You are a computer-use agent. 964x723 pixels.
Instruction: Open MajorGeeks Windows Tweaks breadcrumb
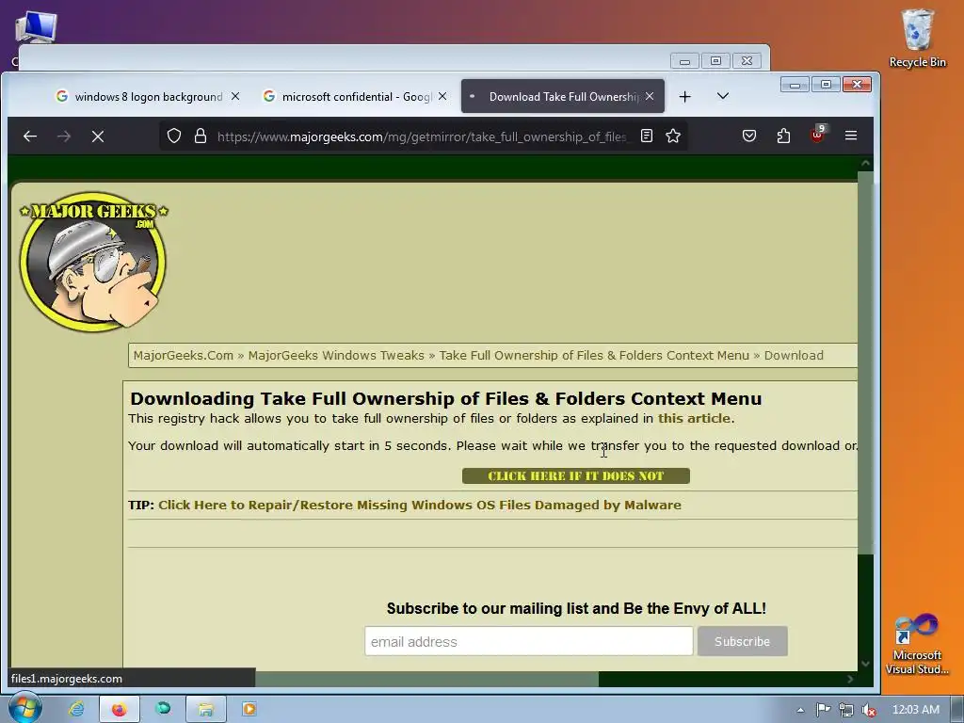point(336,355)
